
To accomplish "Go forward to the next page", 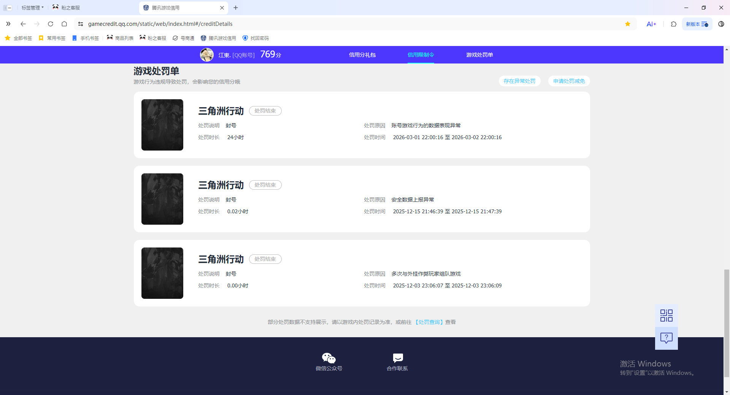I will point(37,24).
